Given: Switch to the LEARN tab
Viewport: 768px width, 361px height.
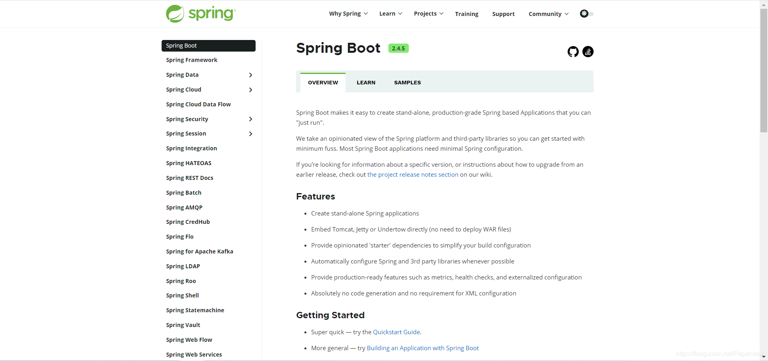Looking at the screenshot, I should (x=366, y=83).
